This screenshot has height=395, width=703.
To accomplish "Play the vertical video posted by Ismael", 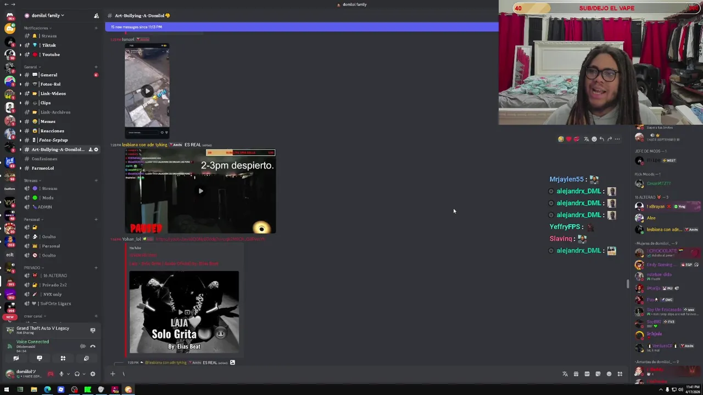I will tap(147, 91).
